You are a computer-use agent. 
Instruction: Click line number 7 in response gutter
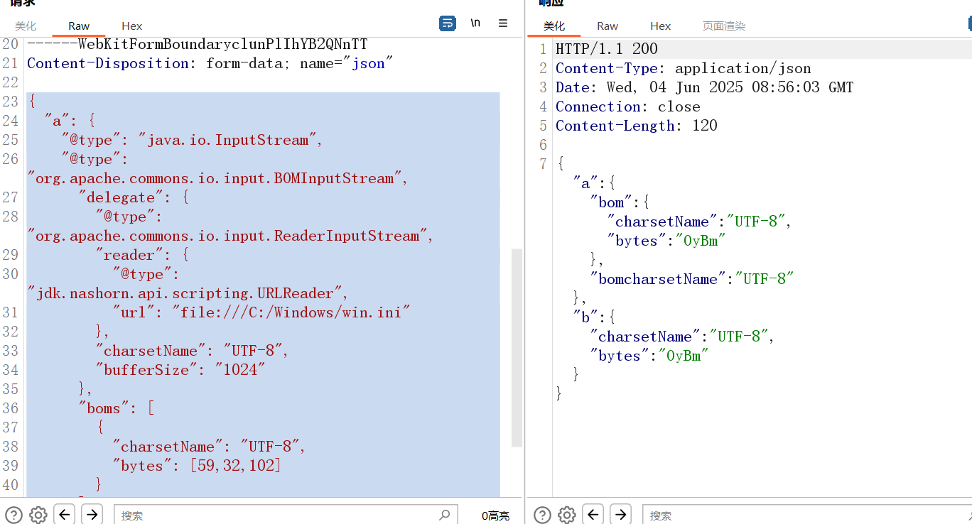[544, 164]
